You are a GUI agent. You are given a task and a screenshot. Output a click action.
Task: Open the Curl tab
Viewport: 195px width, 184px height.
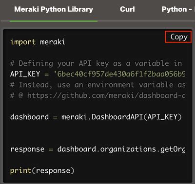click(127, 9)
